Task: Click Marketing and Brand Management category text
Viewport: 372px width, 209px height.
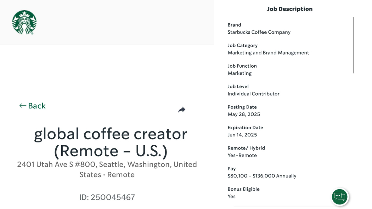Action: pos(268,53)
